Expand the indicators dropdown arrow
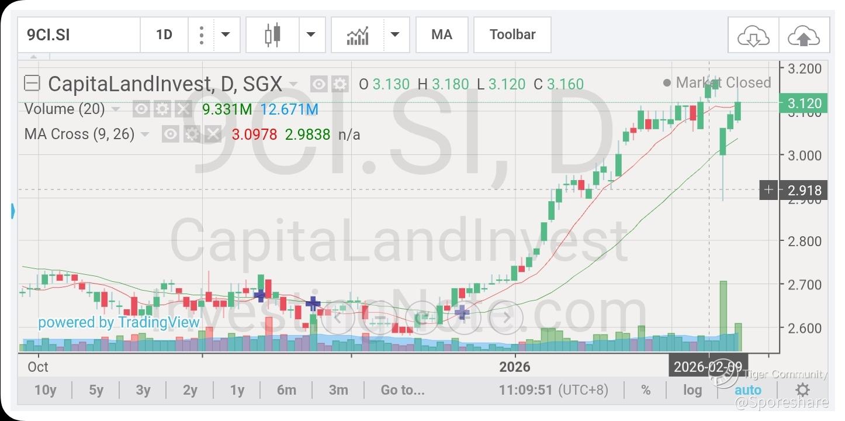 [396, 35]
